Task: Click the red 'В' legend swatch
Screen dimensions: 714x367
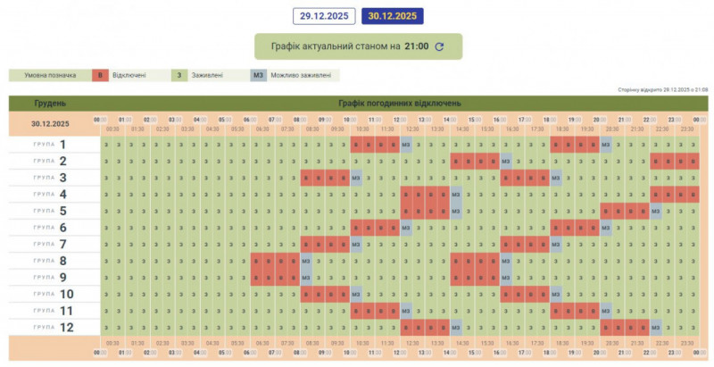Action: (x=100, y=75)
